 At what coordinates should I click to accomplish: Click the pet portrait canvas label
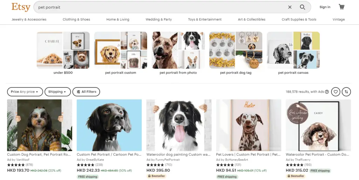pyautogui.click(x=293, y=73)
